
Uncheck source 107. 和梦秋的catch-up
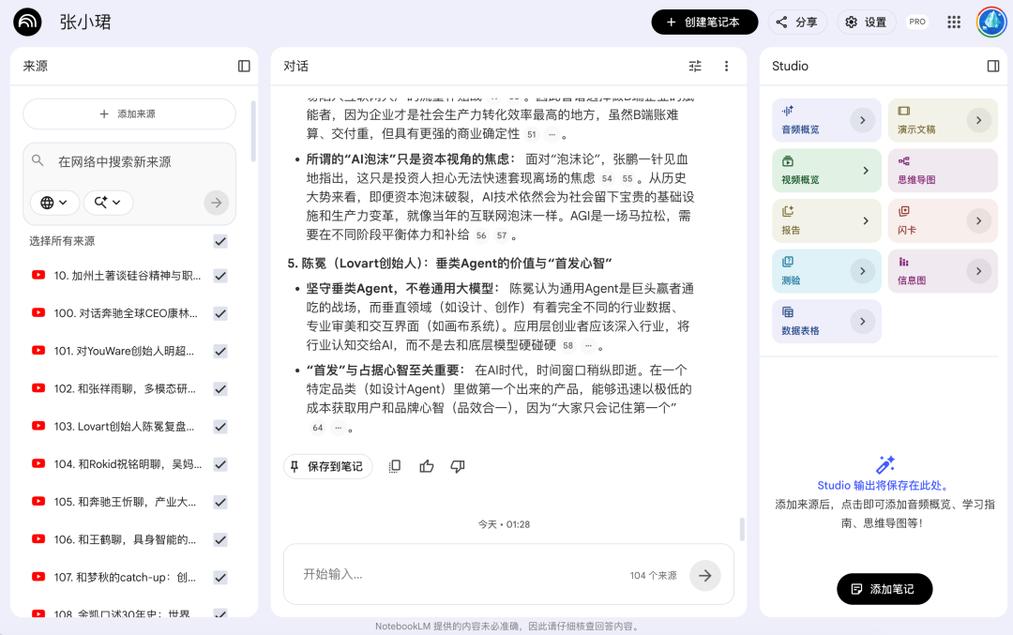(220, 578)
